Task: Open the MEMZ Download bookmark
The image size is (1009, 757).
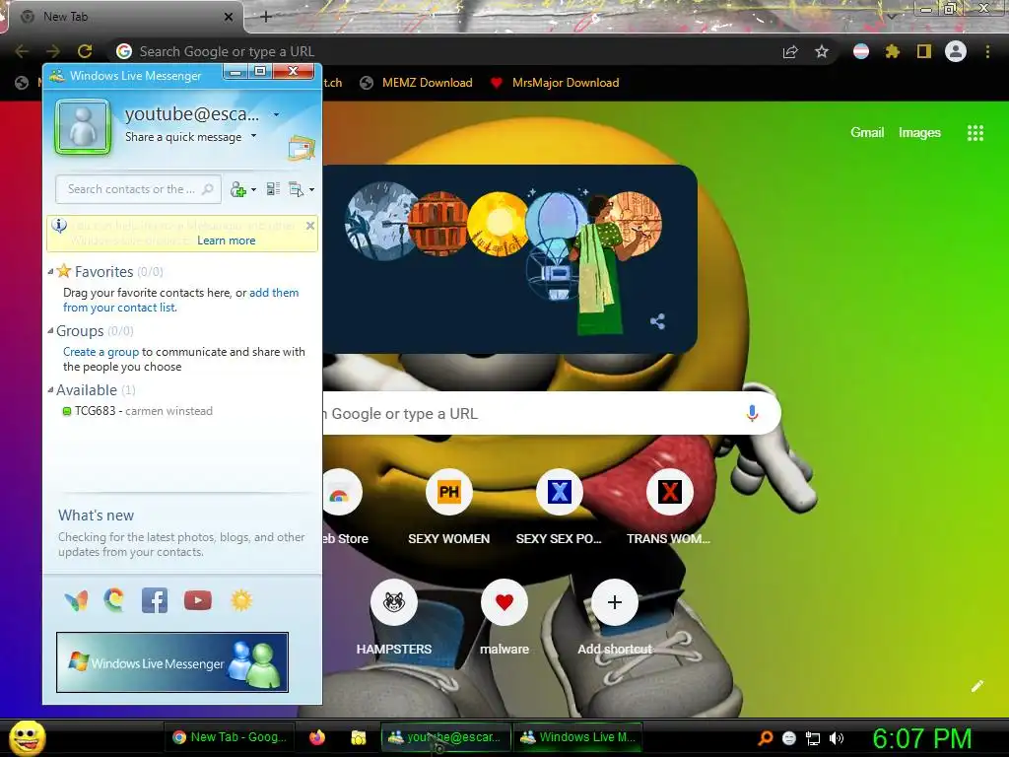Action: coord(417,83)
